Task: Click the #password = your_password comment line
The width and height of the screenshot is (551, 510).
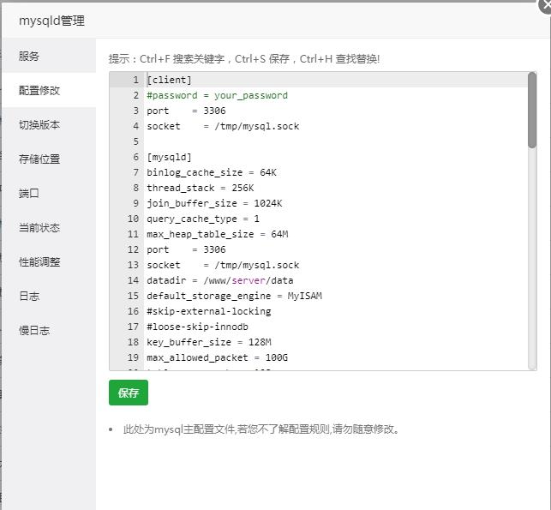Action: click(x=217, y=95)
